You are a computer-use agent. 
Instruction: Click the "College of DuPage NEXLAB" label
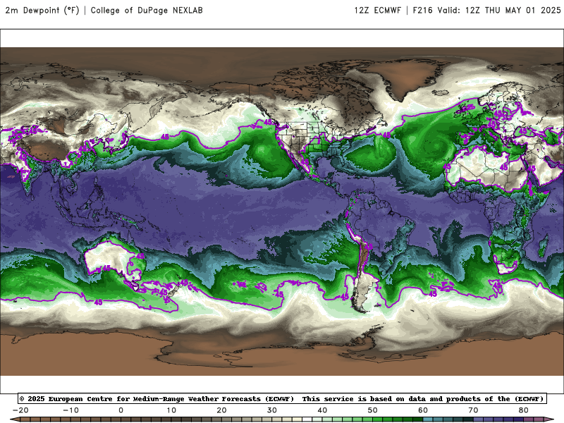[147, 11]
